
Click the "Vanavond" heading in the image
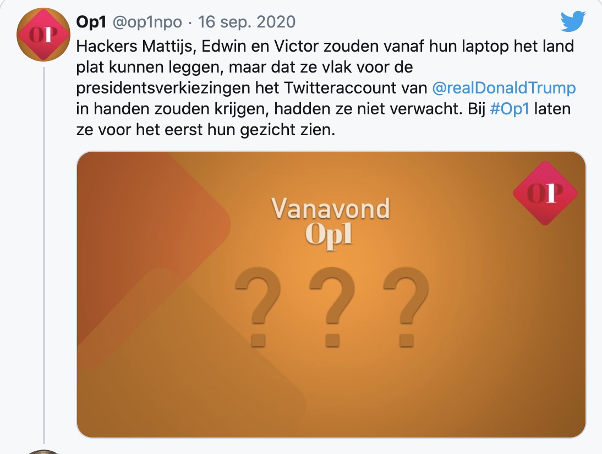pyautogui.click(x=331, y=209)
